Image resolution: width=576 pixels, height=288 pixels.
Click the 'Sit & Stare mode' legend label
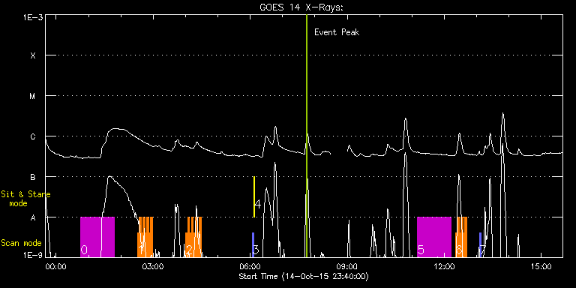25,198
